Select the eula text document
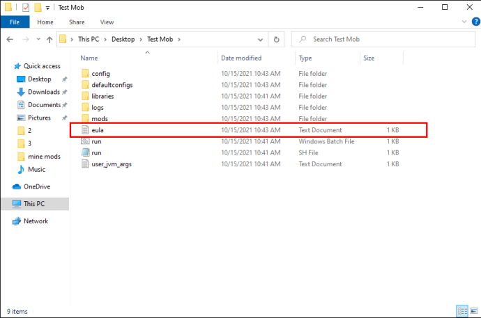Viewport: 481px width, 318px height. tap(248, 130)
